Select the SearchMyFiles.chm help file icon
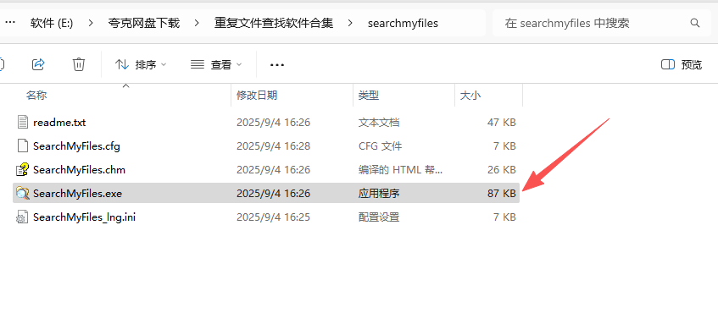Screen dimensions: 718x313 (x=22, y=170)
